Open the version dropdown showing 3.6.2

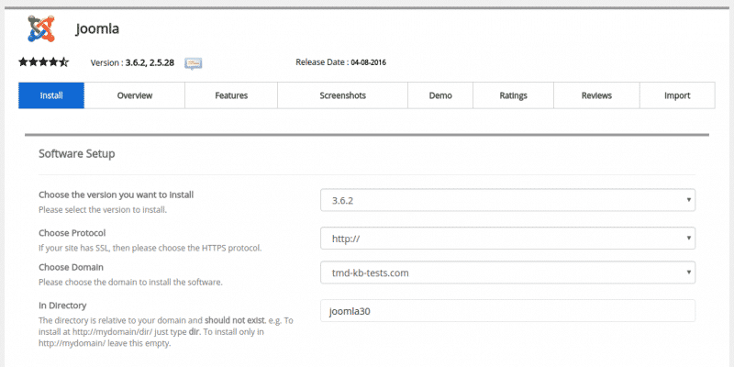508,200
